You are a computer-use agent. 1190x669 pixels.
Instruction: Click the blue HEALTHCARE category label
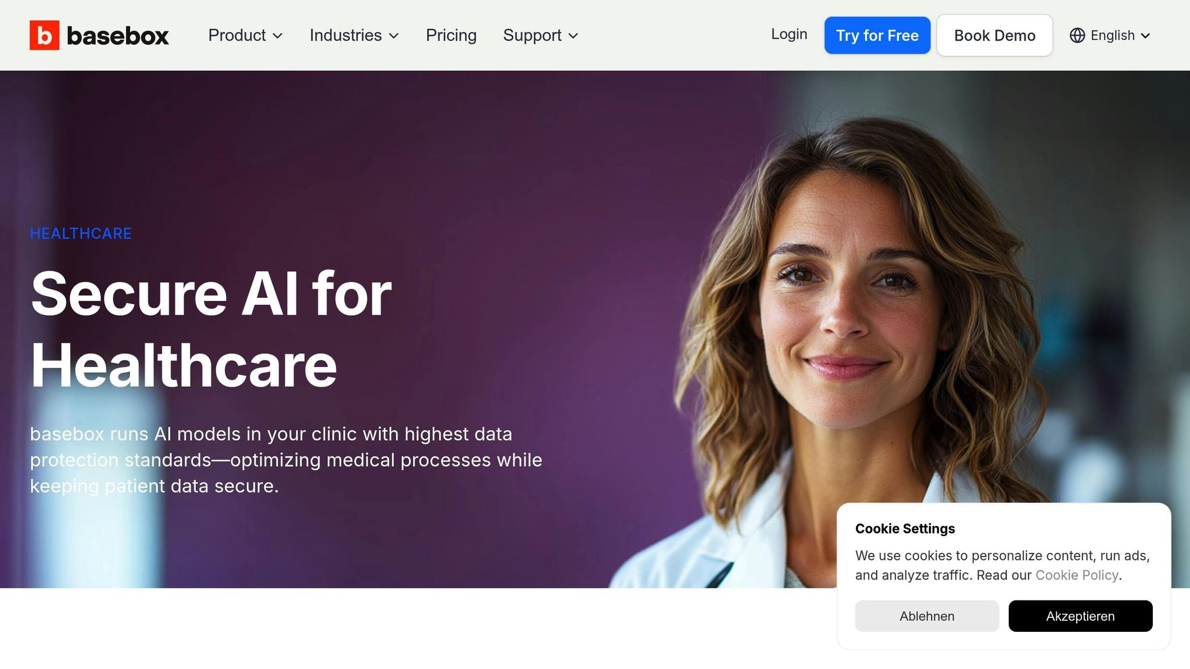81,233
